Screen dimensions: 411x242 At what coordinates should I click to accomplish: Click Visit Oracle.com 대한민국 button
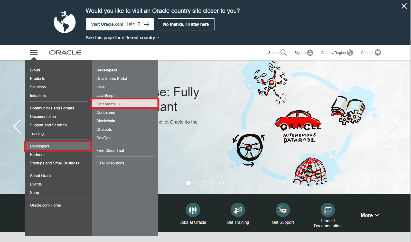pos(120,24)
